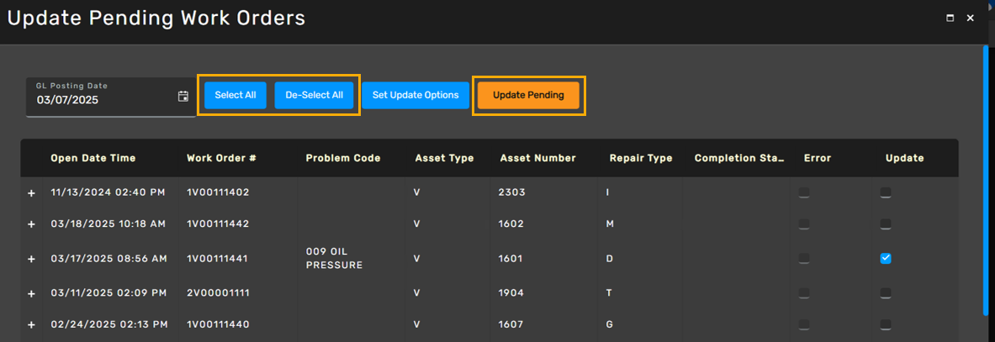Click the Update column header
The height and width of the screenshot is (342, 995).
[x=905, y=158]
